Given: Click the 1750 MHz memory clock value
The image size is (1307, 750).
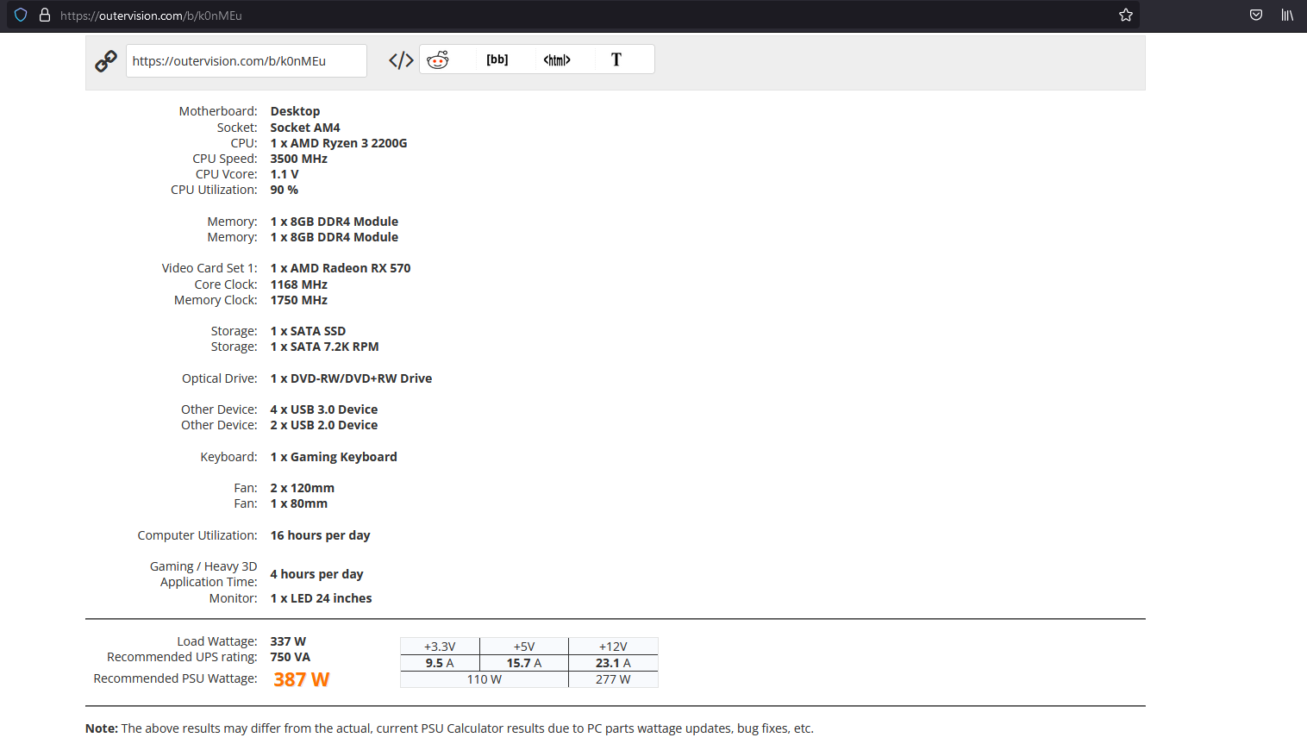Looking at the screenshot, I should [x=299, y=300].
